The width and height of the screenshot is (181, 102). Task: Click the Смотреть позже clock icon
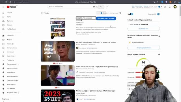pos(3,48)
